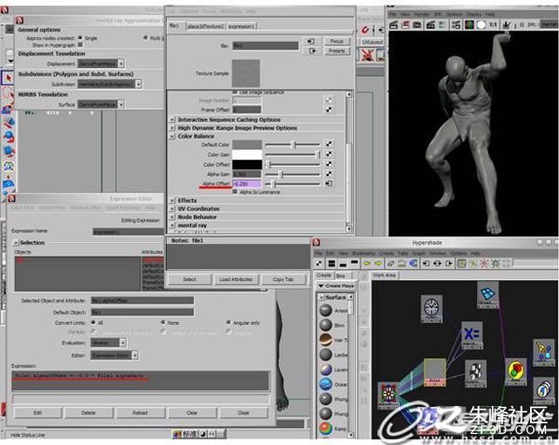Toggle RGB color channels icon in render view
Screen dimensions: 559x445
click(x=470, y=25)
